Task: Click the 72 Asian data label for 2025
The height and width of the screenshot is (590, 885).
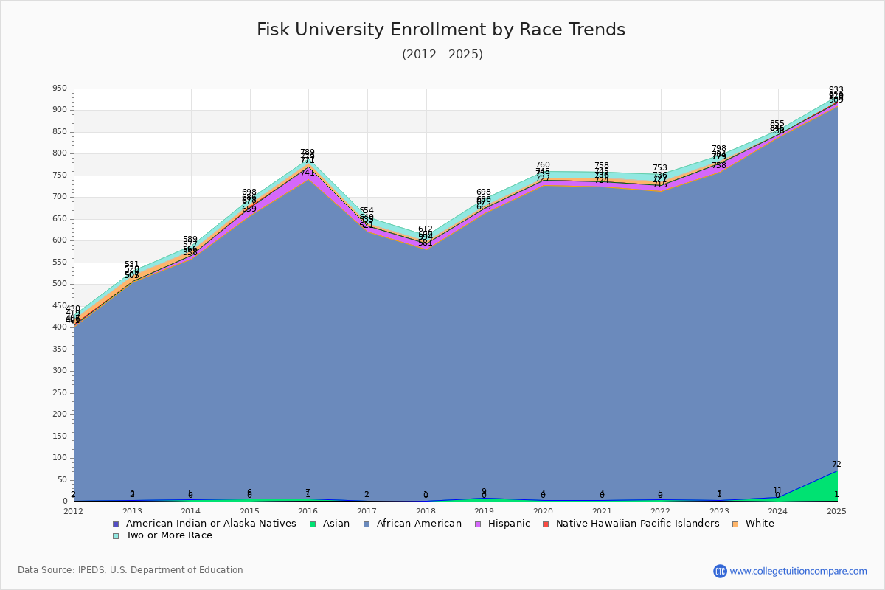Action: pyautogui.click(x=836, y=465)
